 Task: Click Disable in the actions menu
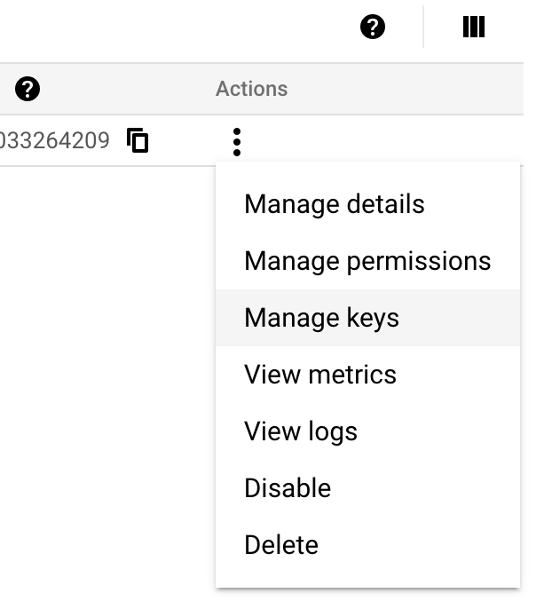click(287, 488)
